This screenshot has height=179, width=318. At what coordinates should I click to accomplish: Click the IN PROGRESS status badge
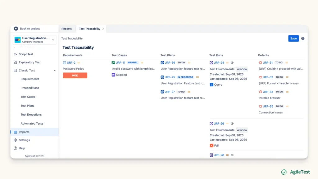[x=185, y=77]
